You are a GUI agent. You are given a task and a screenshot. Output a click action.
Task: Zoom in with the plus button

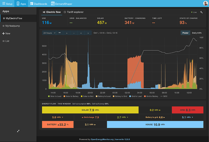[67, 33]
